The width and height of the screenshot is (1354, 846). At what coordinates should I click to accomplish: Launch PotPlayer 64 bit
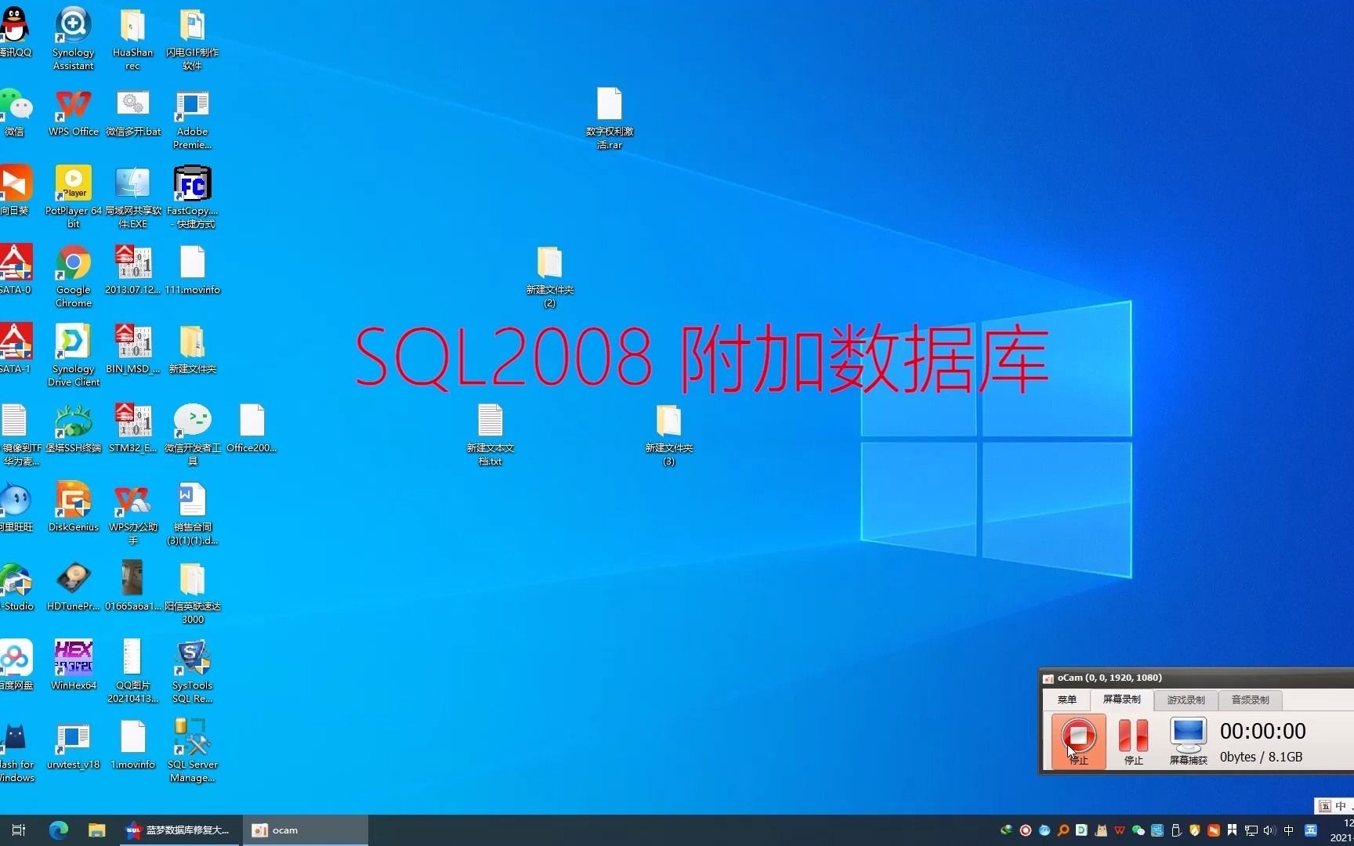[73, 196]
